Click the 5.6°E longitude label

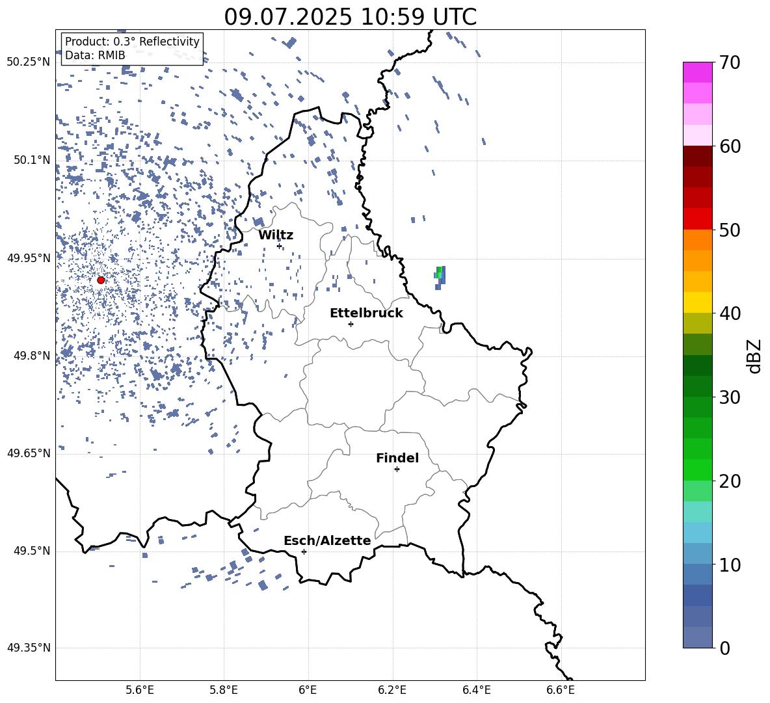tap(140, 690)
